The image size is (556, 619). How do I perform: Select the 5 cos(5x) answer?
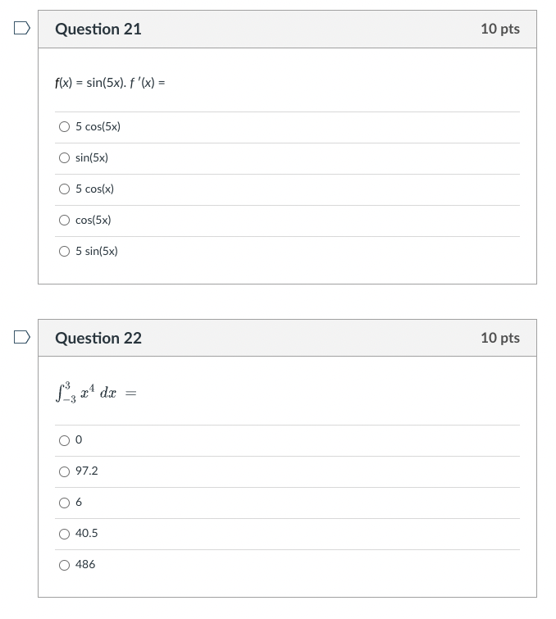pyautogui.click(x=64, y=127)
